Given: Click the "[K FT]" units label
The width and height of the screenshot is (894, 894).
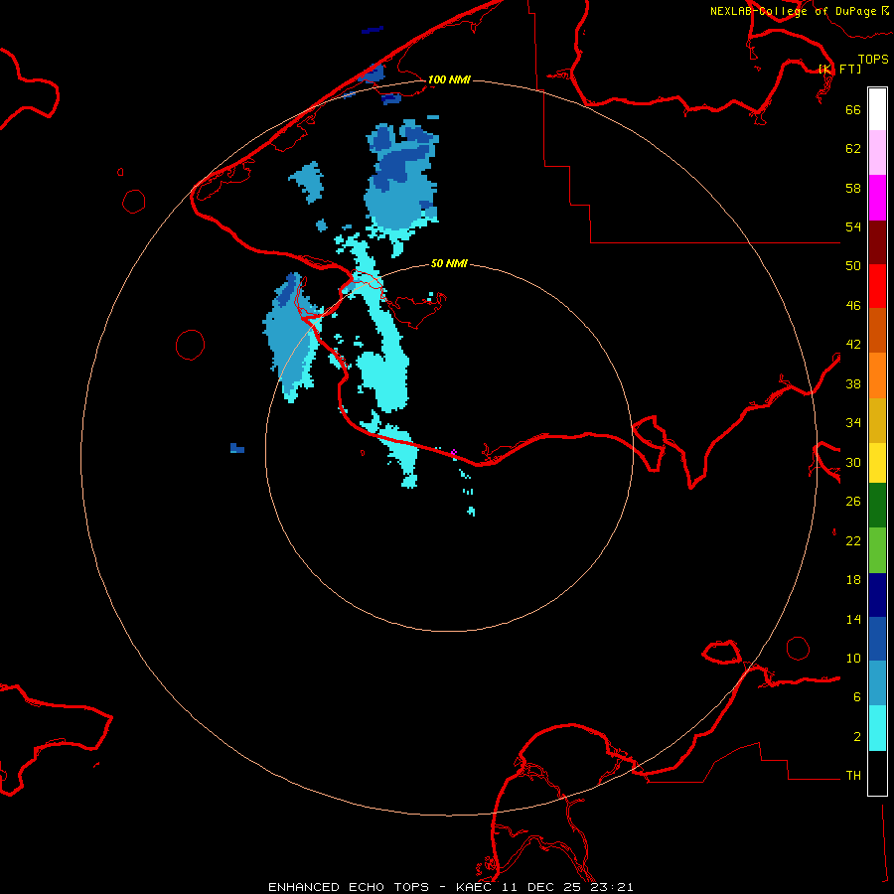Looking at the screenshot, I should 839,69.
